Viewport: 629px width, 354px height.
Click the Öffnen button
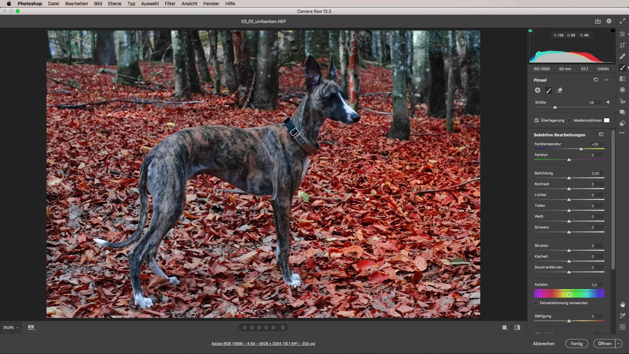(604, 344)
